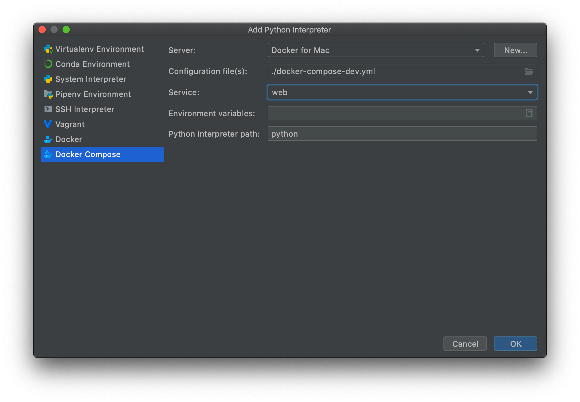Click the New... server button
This screenshot has height=402, width=580.
(x=515, y=50)
